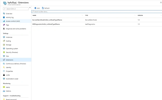Open the Locks page
Screen dimensions: 162x100
[x=8, y=75]
